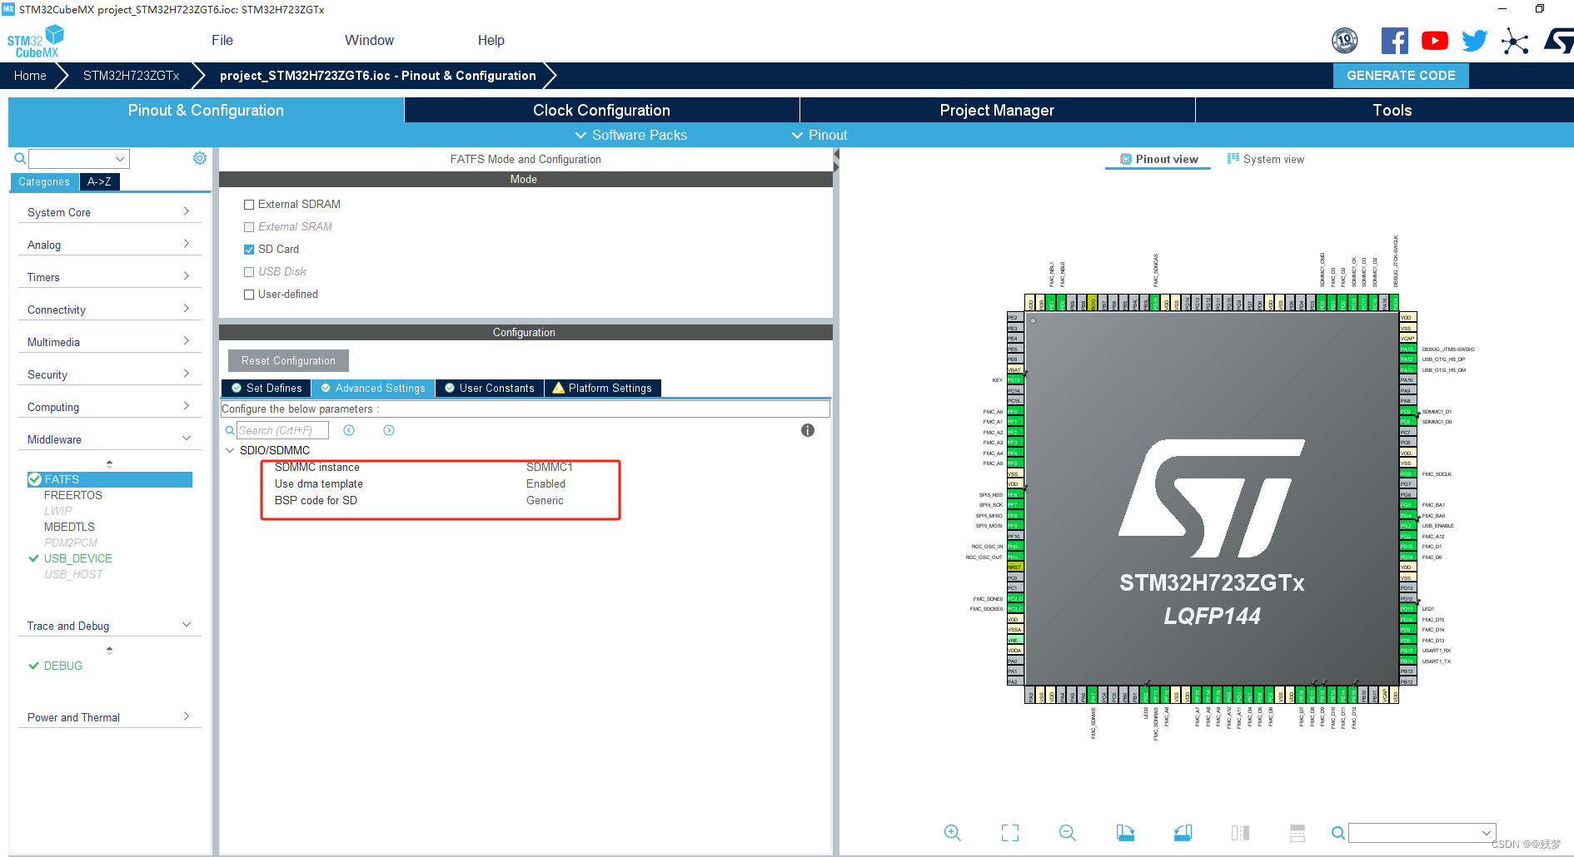Viewport: 1574px width, 857px height.
Task: Open the pin search combo box
Action: [1422, 833]
